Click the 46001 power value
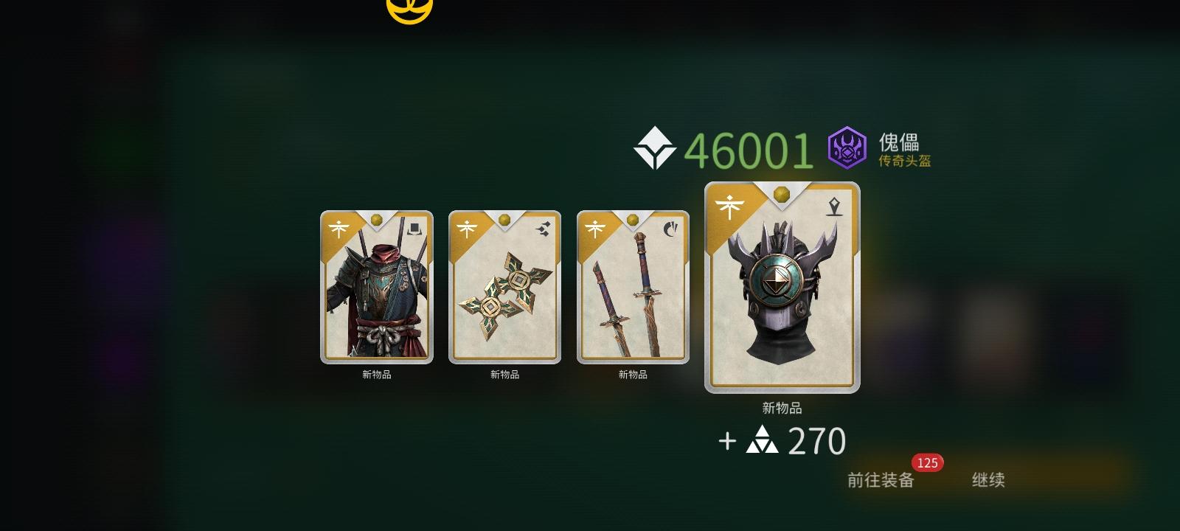1180x531 pixels. 749,150
